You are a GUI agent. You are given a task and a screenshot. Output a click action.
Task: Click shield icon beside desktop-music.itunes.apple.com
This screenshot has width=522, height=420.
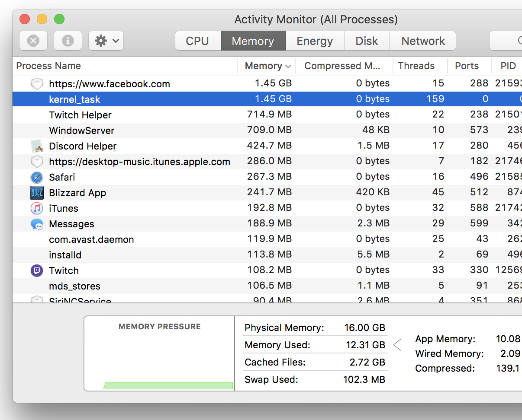(37, 162)
